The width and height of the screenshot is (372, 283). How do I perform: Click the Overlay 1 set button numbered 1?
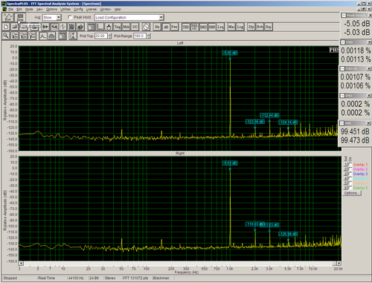click(346, 165)
